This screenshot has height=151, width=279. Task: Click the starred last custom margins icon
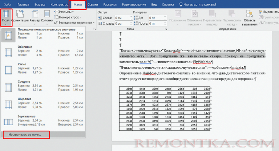(x=8, y=35)
